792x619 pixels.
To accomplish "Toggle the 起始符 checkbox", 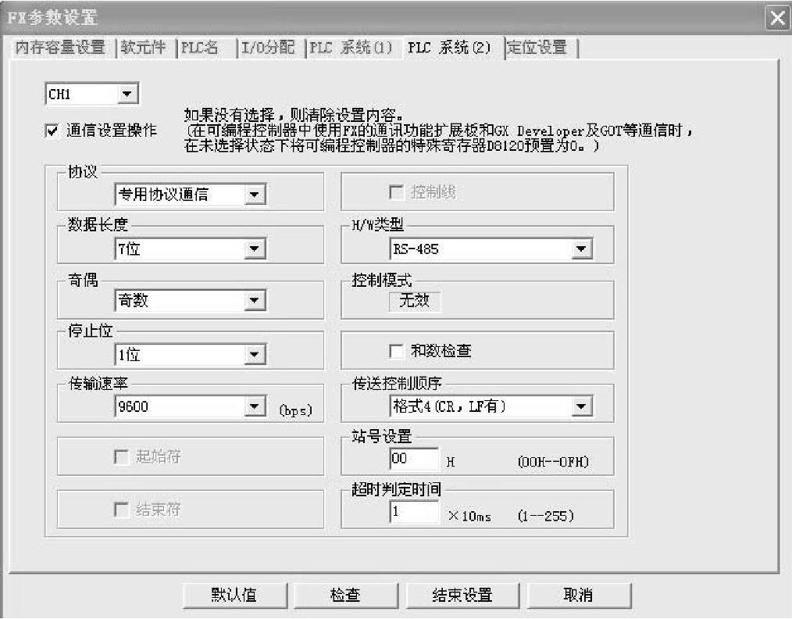I will click(x=121, y=456).
